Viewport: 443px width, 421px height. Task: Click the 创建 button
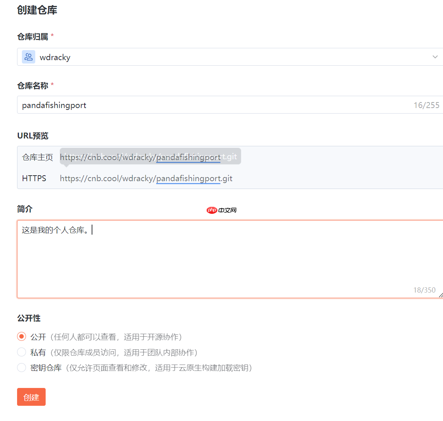tap(31, 396)
